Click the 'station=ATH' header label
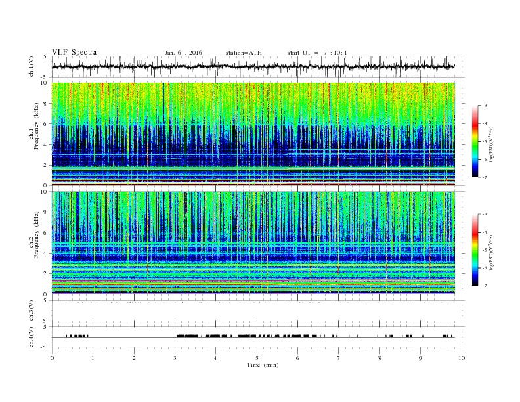 (244, 53)
